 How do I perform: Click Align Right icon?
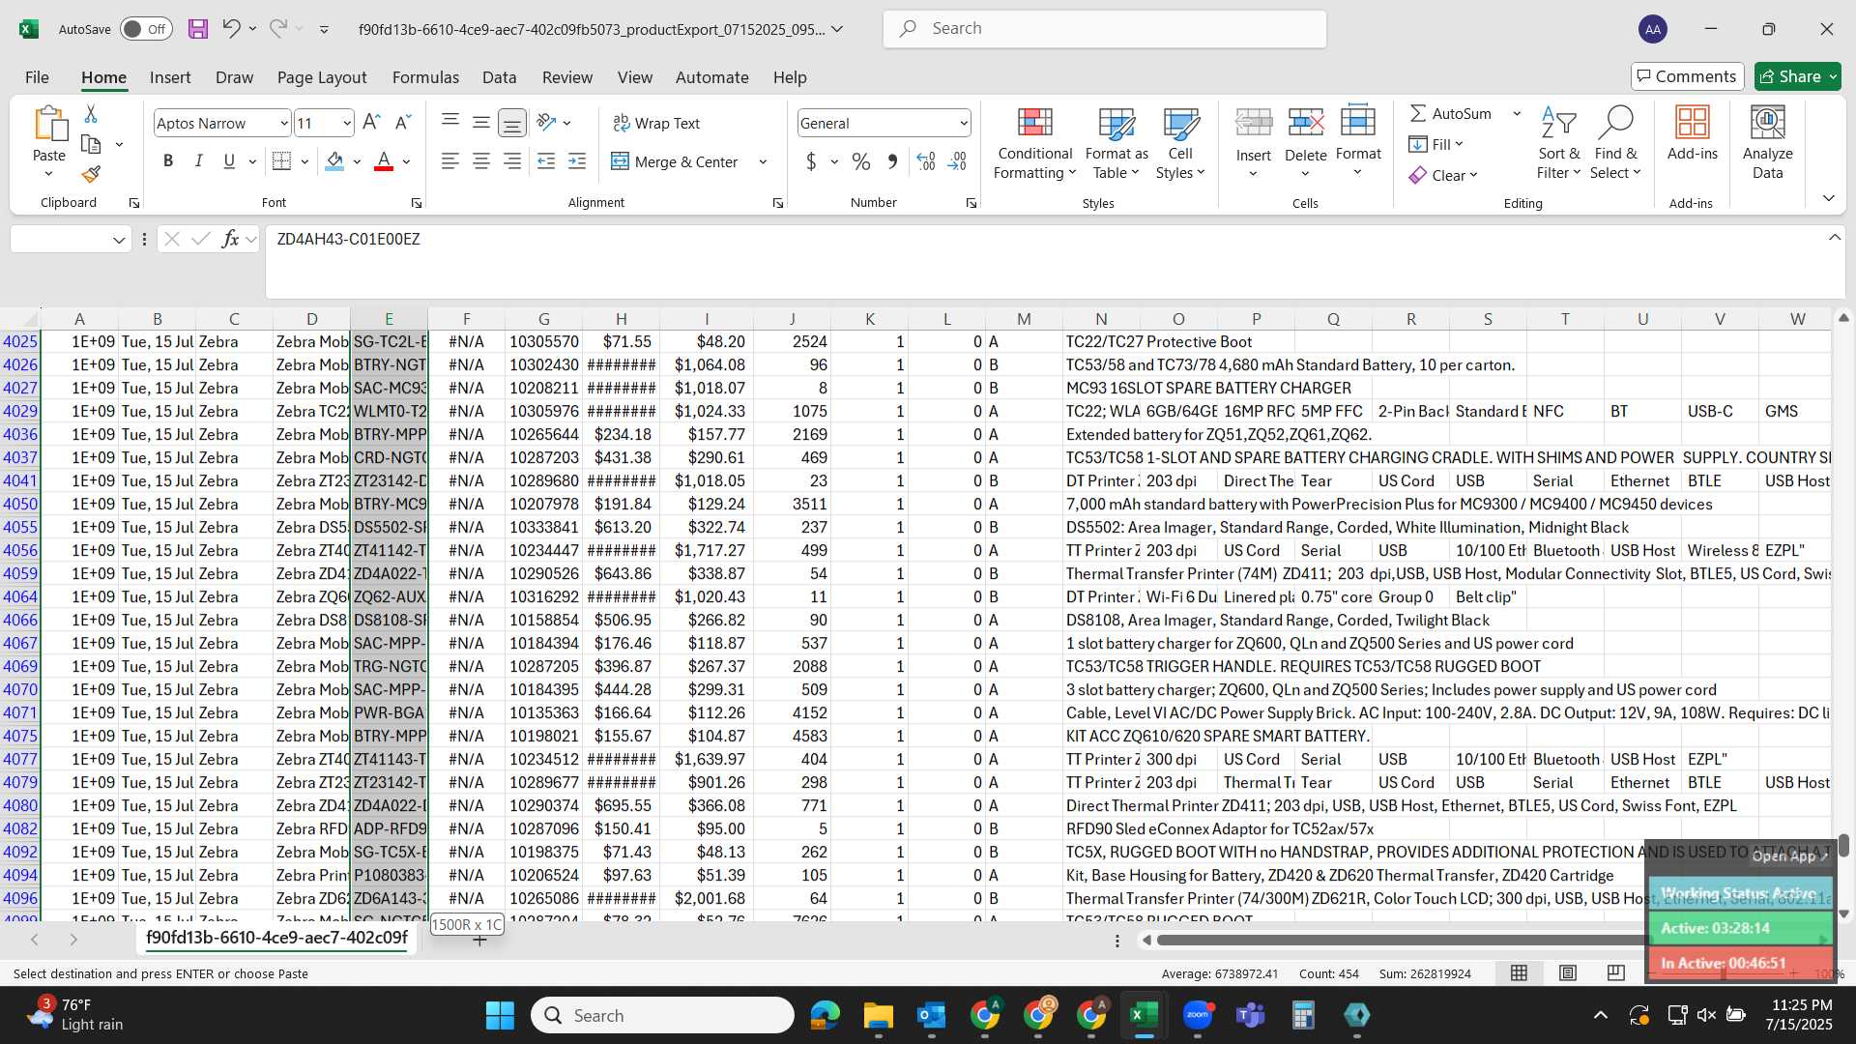(x=512, y=161)
